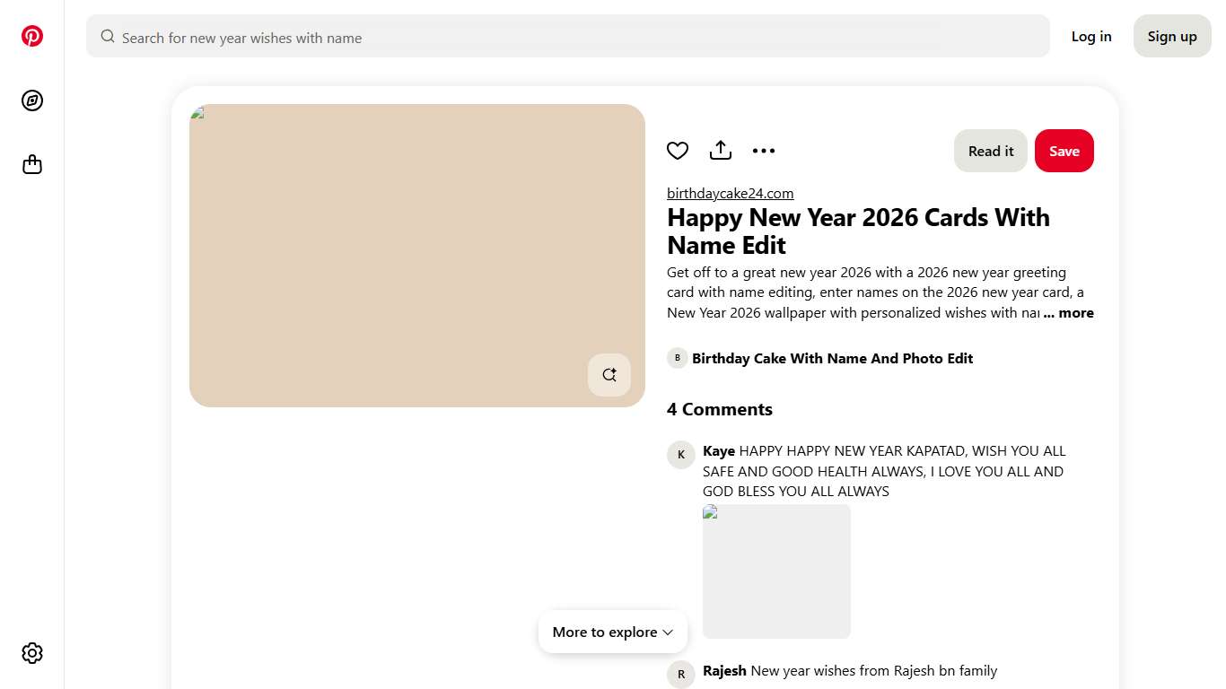The image size is (1226, 689).
Task: Visit the birthdaycake24.com link
Action: pos(730,193)
